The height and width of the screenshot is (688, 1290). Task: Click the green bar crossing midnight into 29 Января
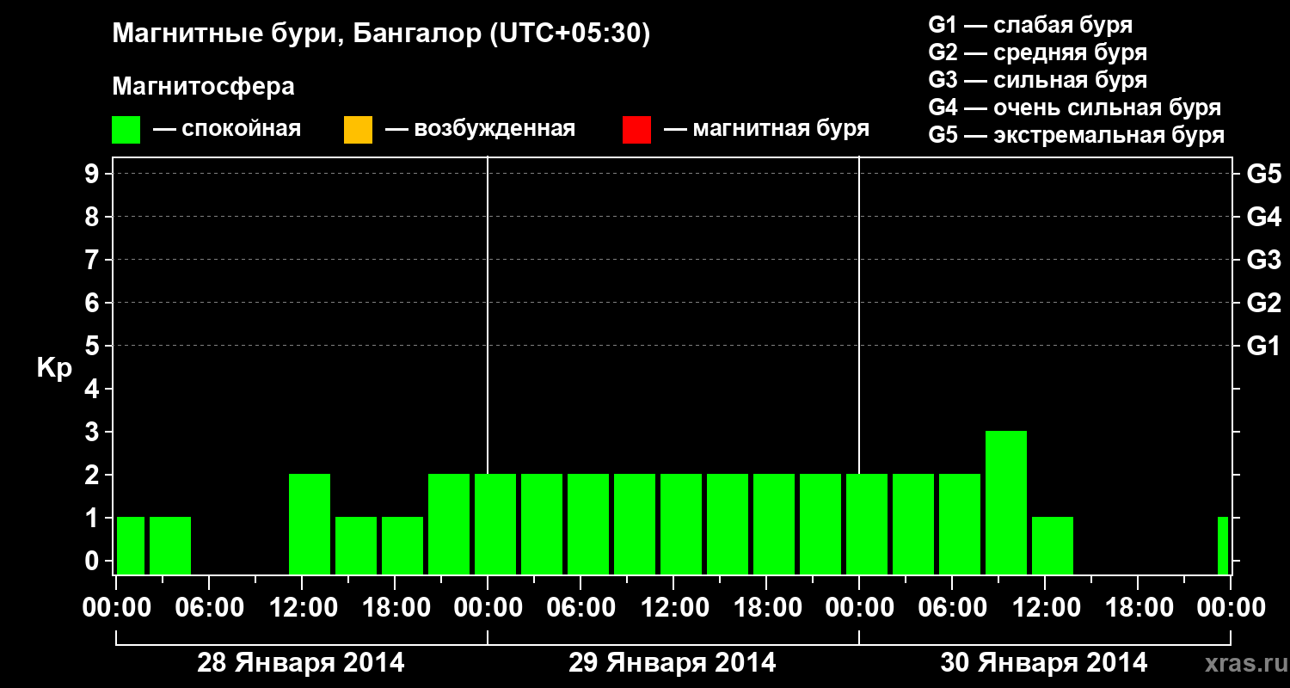[495, 524]
